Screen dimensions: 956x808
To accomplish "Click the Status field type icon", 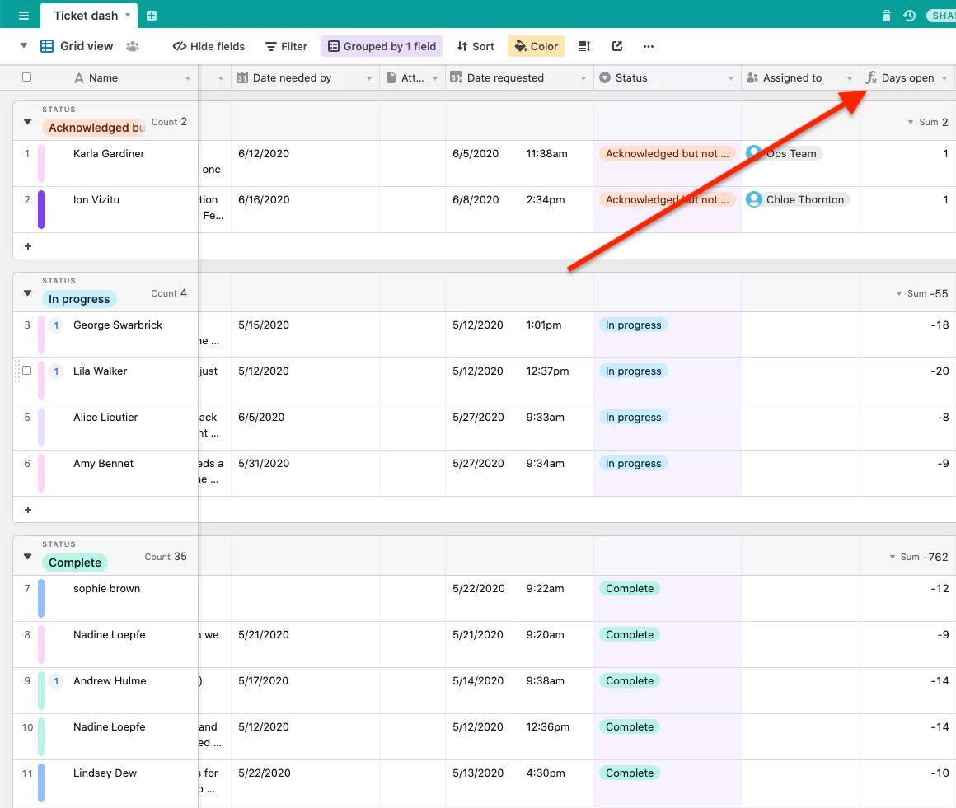I will coord(605,77).
